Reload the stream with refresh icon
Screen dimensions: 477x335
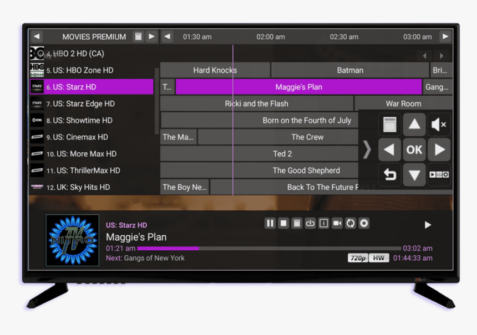coord(351,223)
